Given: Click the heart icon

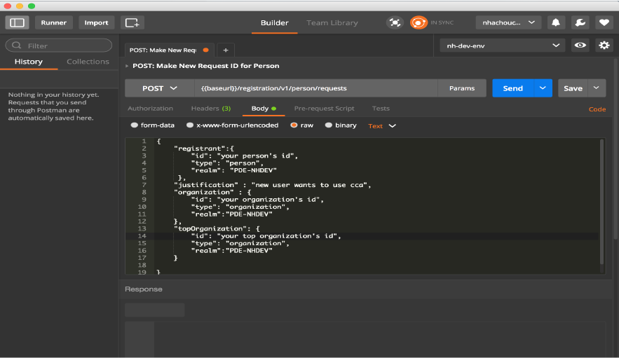Looking at the screenshot, I should pyautogui.click(x=604, y=22).
